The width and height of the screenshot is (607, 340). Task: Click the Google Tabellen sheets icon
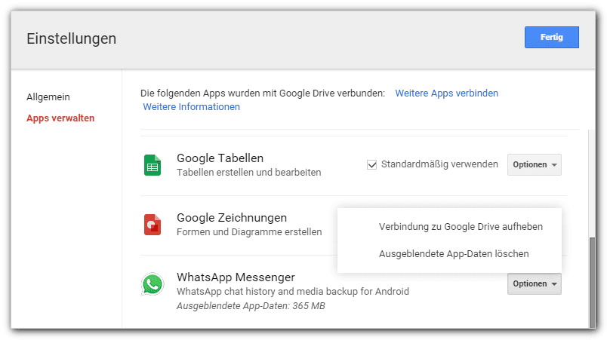pyautogui.click(x=153, y=165)
